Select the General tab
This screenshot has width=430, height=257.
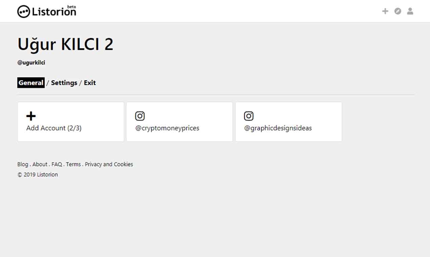click(31, 83)
